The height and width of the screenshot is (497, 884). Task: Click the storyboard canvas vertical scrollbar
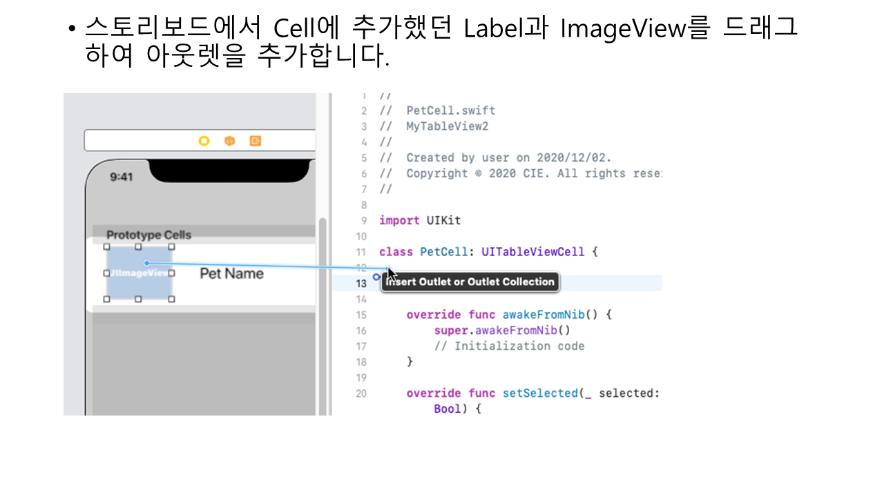322,311
